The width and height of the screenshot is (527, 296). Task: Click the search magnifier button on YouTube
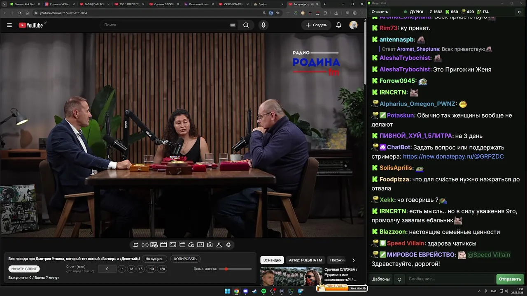(246, 25)
